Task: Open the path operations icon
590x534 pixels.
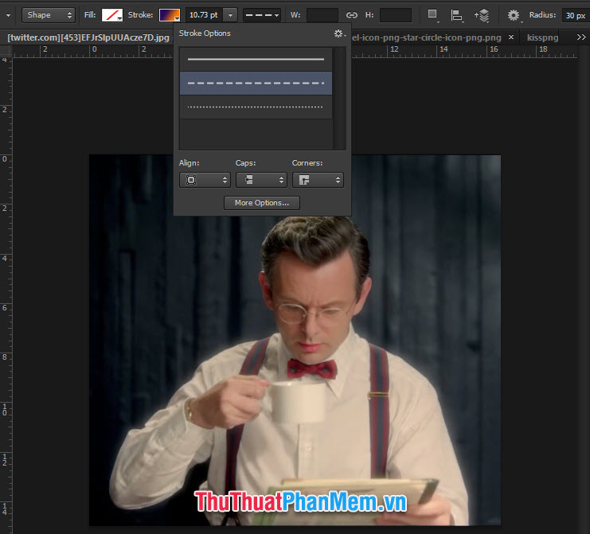Action: click(x=432, y=15)
